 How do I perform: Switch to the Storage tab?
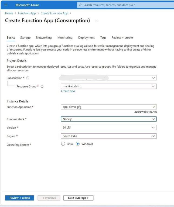click(x=25, y=38)
